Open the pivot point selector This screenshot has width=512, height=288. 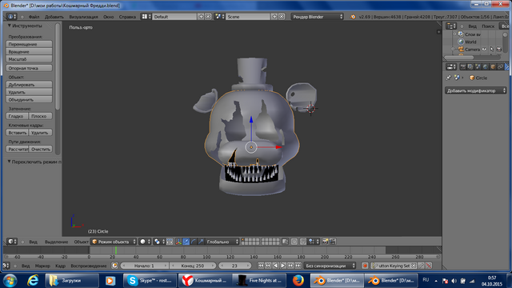[x=159, y=242]
